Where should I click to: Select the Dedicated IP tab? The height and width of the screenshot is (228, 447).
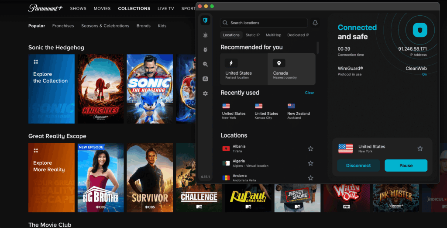298,35
